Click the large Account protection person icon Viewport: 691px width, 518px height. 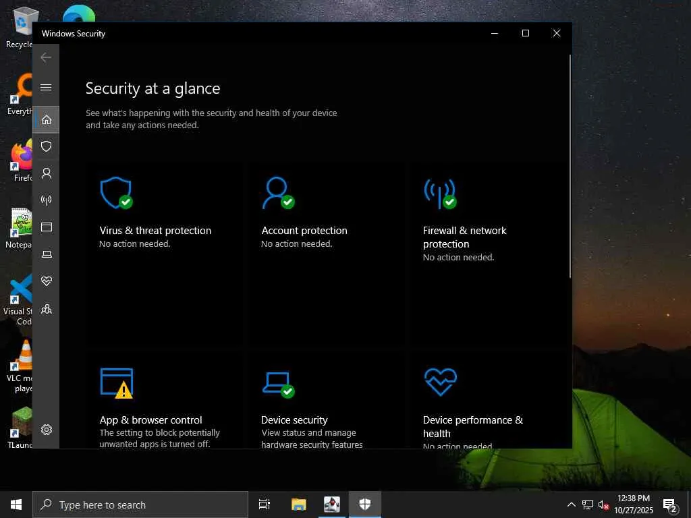coord(278,193)
